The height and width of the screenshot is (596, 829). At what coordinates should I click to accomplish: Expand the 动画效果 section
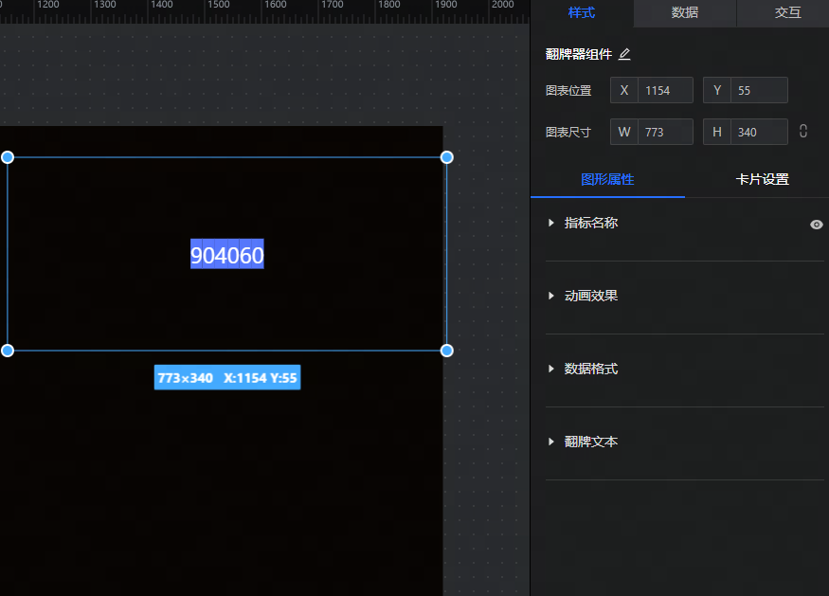(590, 296)
